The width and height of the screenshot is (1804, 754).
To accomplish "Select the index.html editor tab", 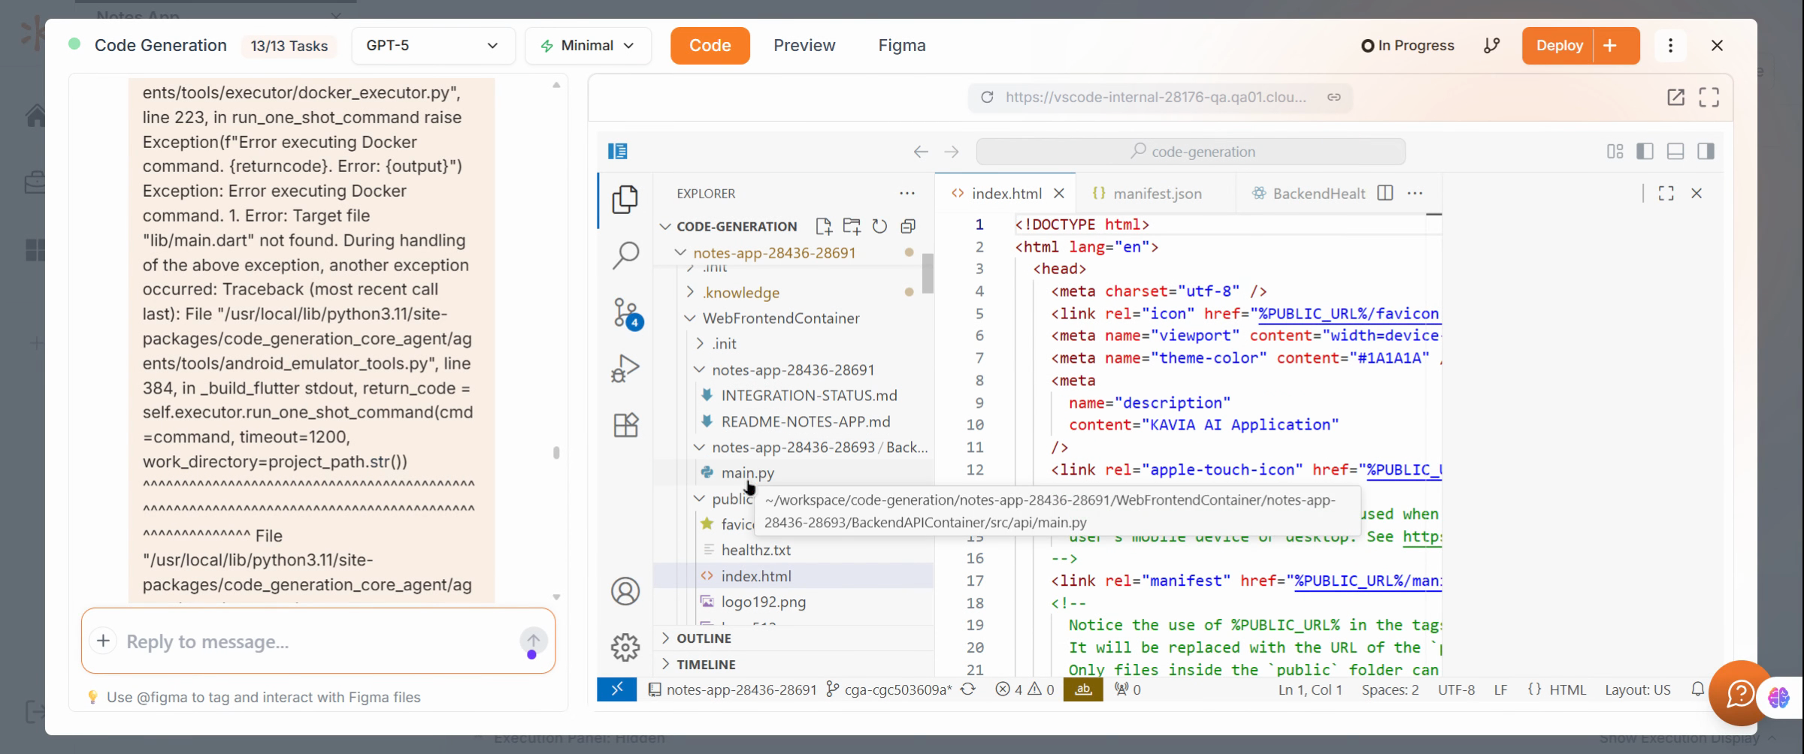I will pyautogui.click(x=1006, y=193).
